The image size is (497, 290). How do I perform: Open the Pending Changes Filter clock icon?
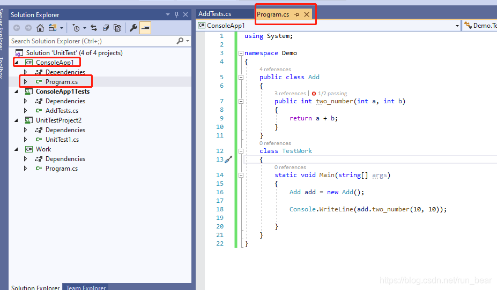point(76,28)
